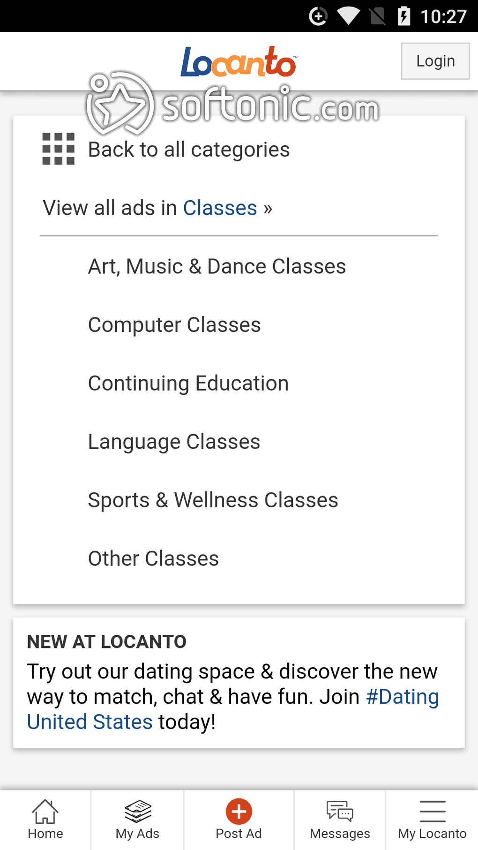The height and width of the screenshot is (850, 478).
Task: Tap the categories grid icon
Action: click(59, 149)
